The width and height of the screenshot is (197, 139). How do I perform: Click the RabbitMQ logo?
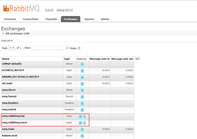click(22, 8)
